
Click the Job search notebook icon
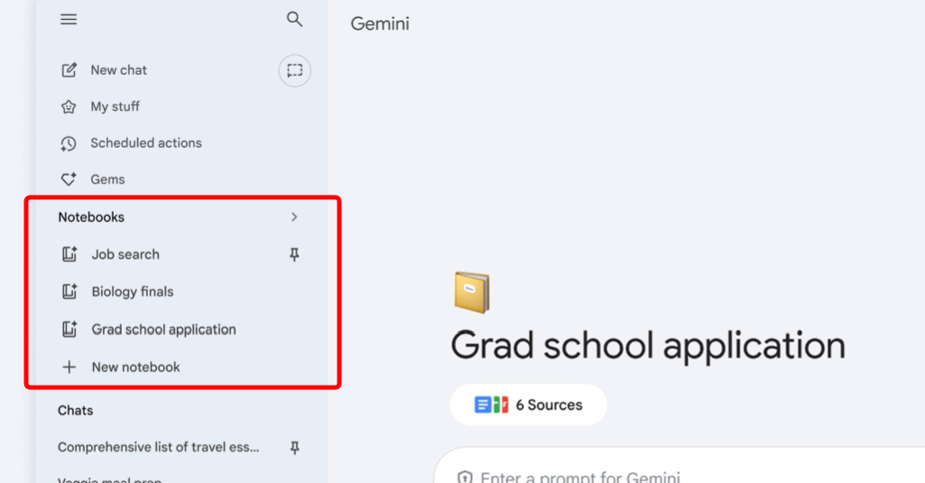69,254
